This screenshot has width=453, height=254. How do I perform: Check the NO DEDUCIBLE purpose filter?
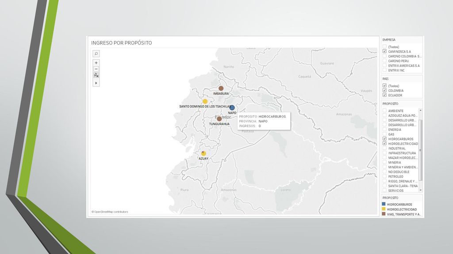(x=384, y=172)
